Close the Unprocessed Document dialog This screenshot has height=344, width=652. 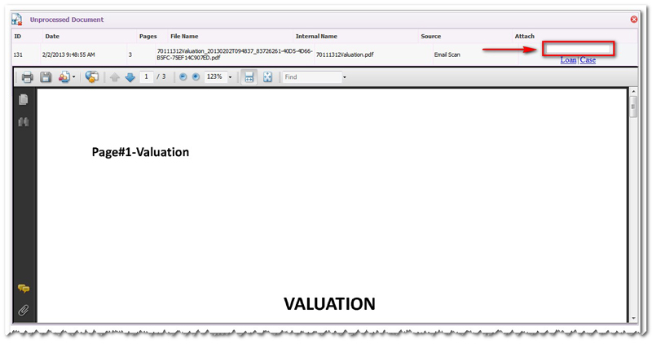point(634,20)
